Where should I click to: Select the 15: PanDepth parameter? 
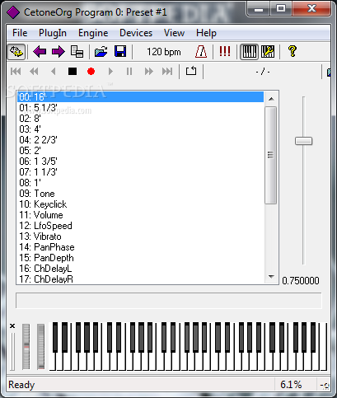pos(140,258)
